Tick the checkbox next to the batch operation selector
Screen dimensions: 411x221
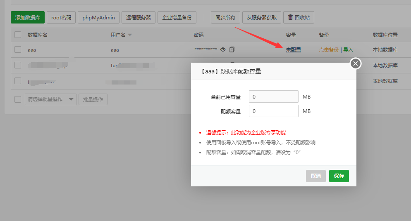tap(18, 99)
